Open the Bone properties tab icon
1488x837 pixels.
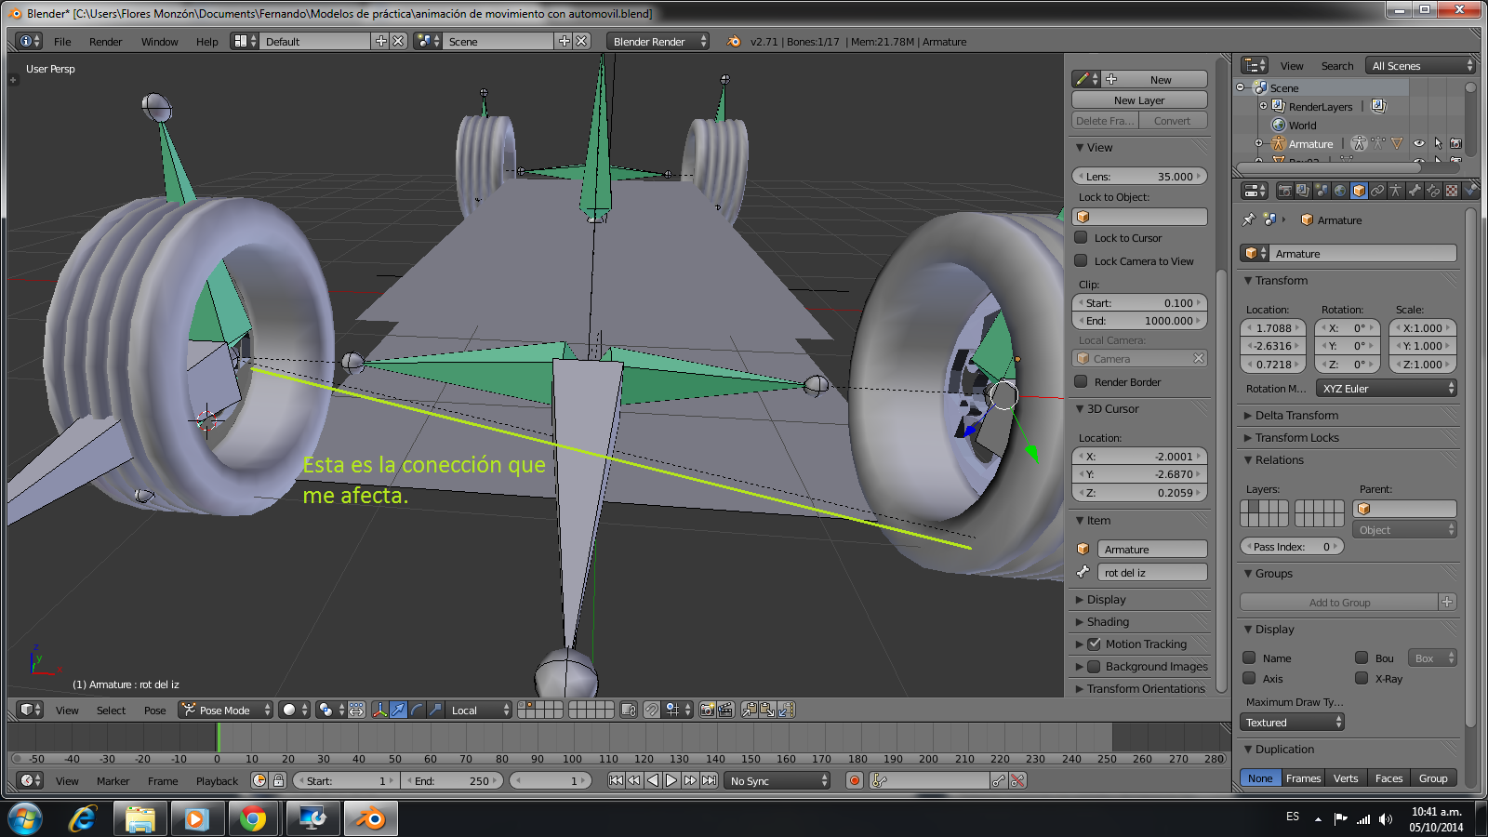(1415, 191)
